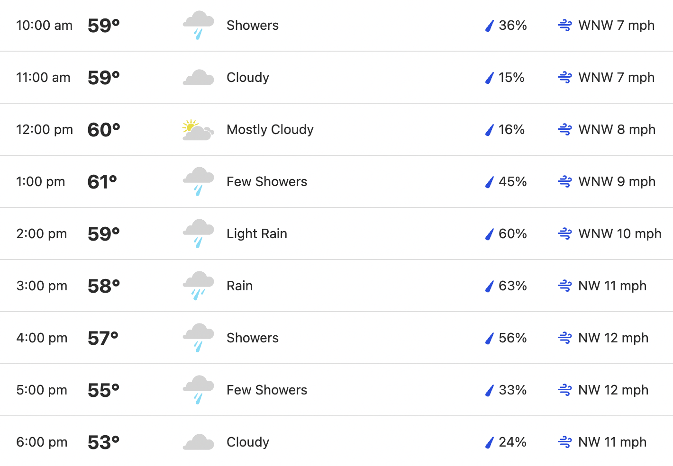Select the cloudy icon at 6:00 pm
This screenshot has height=466, width=673.
click(198, 442)
